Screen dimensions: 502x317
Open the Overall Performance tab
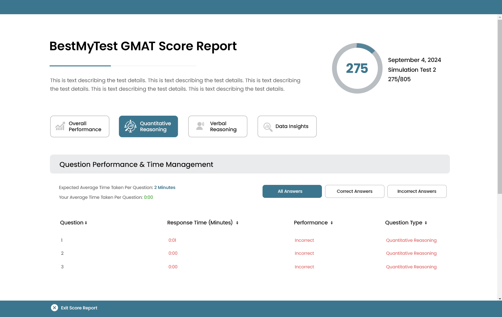[80, 126]
